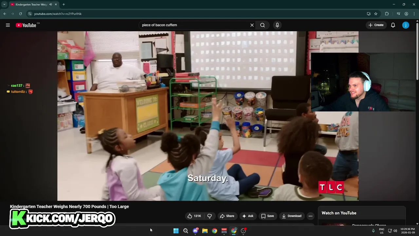Dislike the video with thumbs down
Image resolution: width=419 pixels, height=236 pixels.
tap(209, 216)
